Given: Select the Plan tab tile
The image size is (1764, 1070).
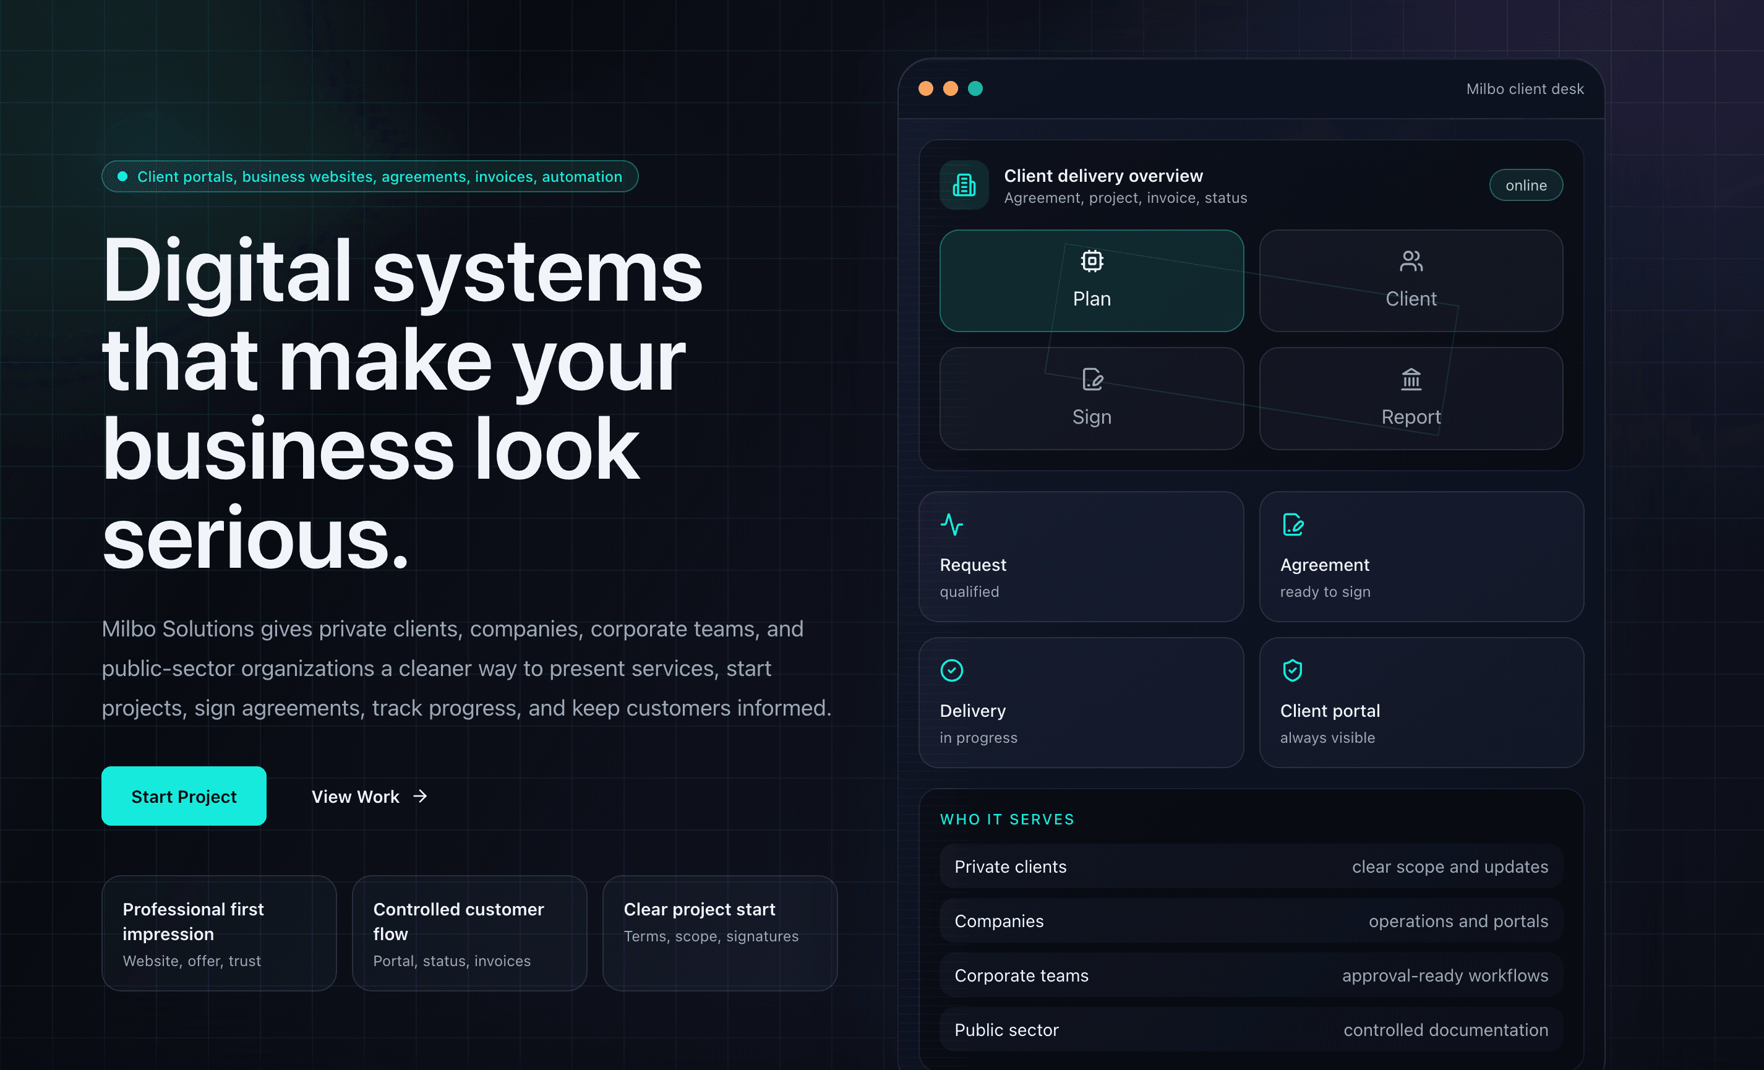Looking at the screenshot, I should (x=1092, y=281).
